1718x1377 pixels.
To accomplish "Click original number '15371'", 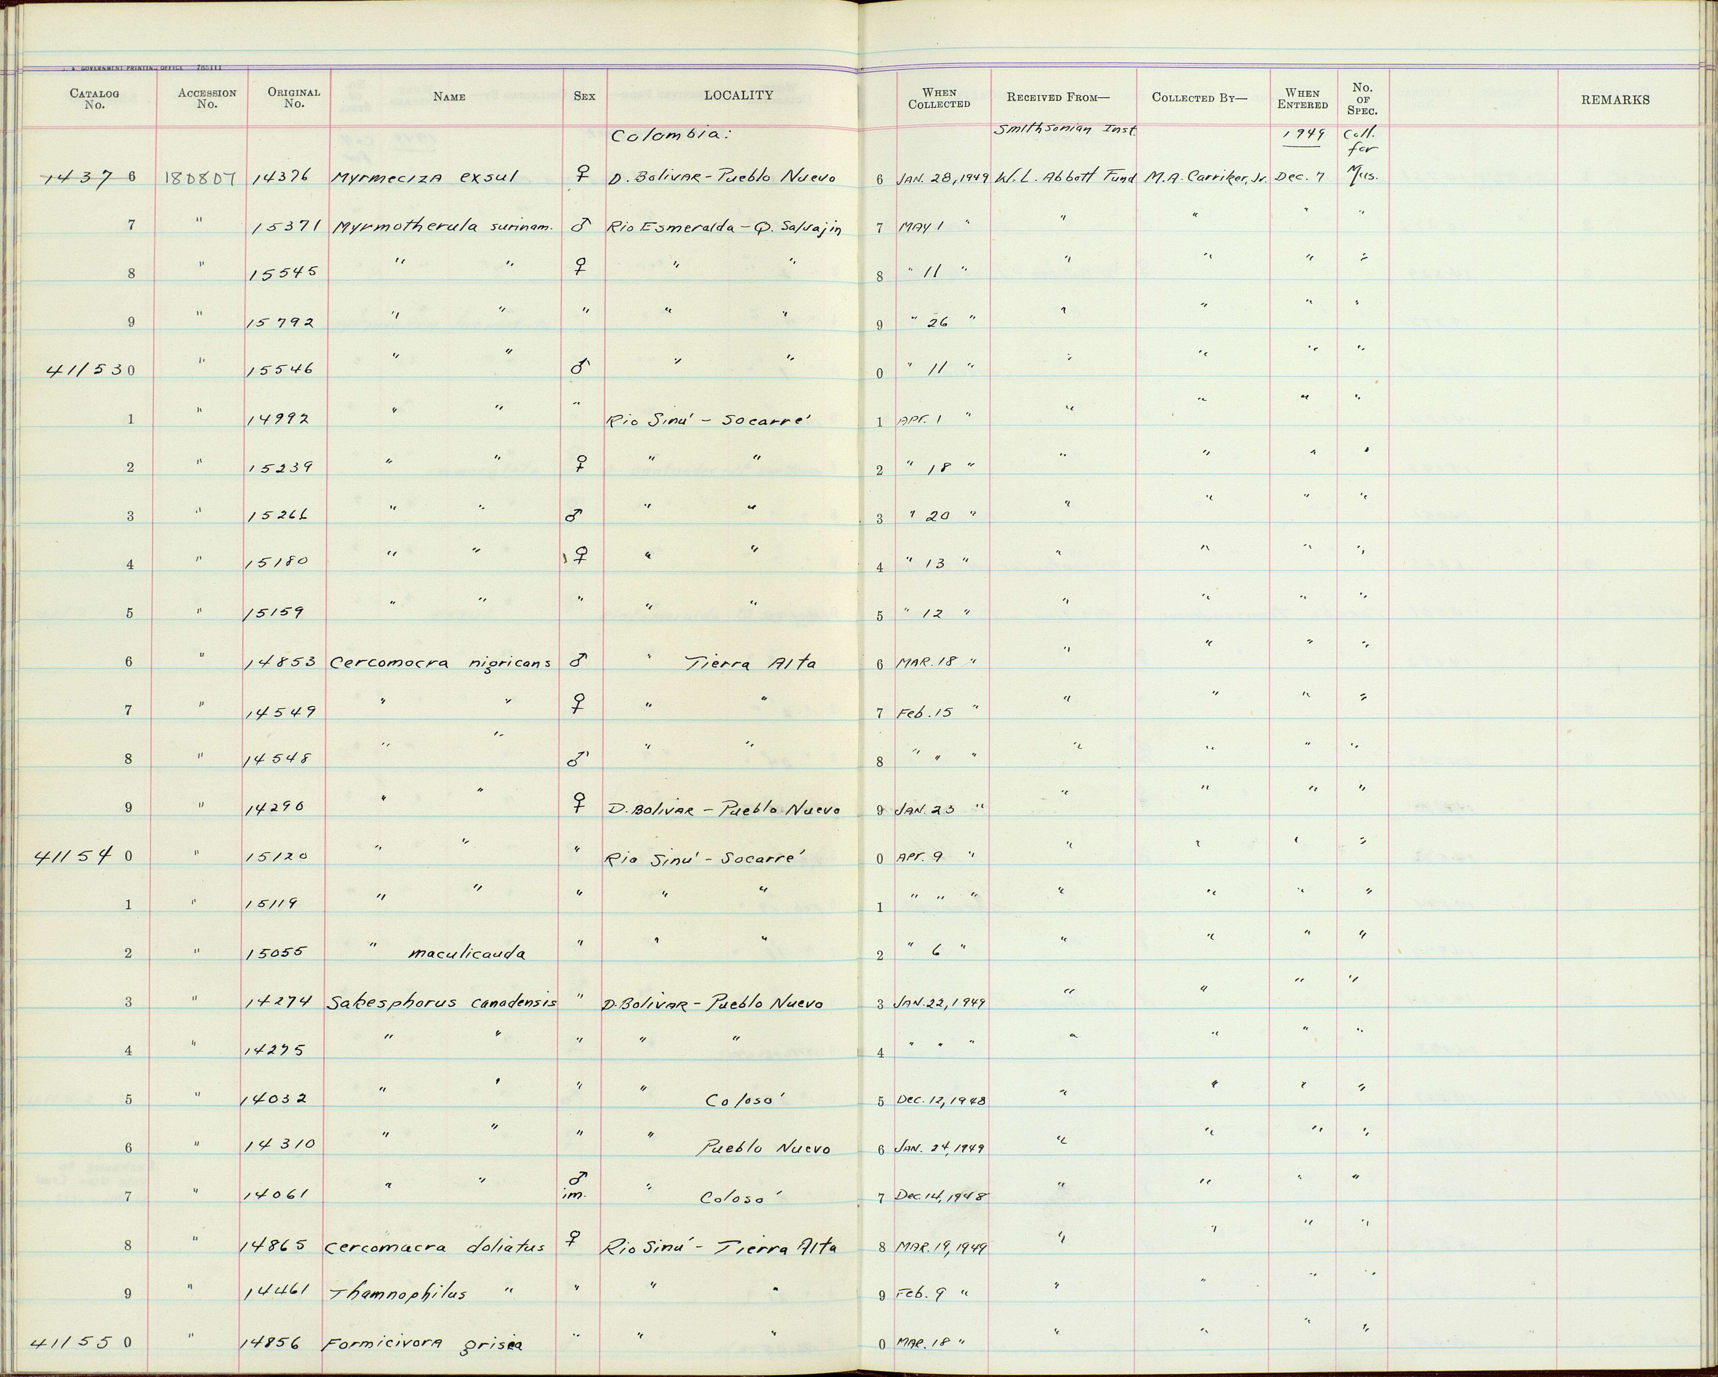I will point(287,228).
